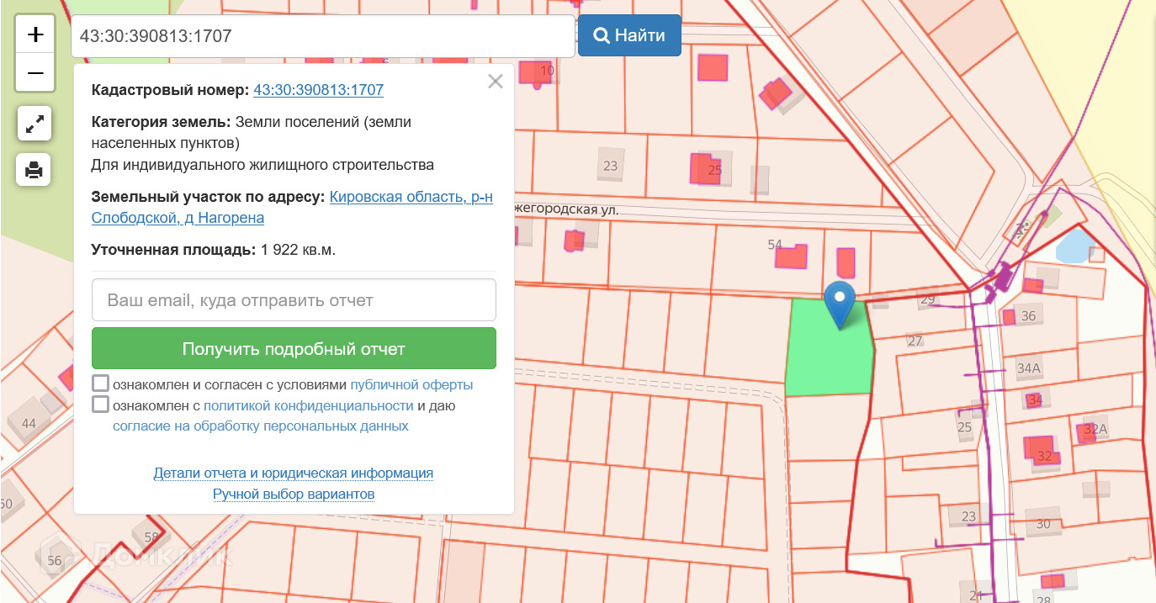Focus the cadastral number search field
1156x603 pixels.
(322, 36)
